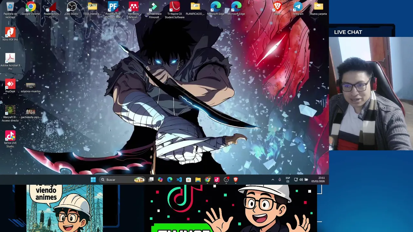
Task: Select the Warcraft III Acceso directo icon
Action: 10,114
